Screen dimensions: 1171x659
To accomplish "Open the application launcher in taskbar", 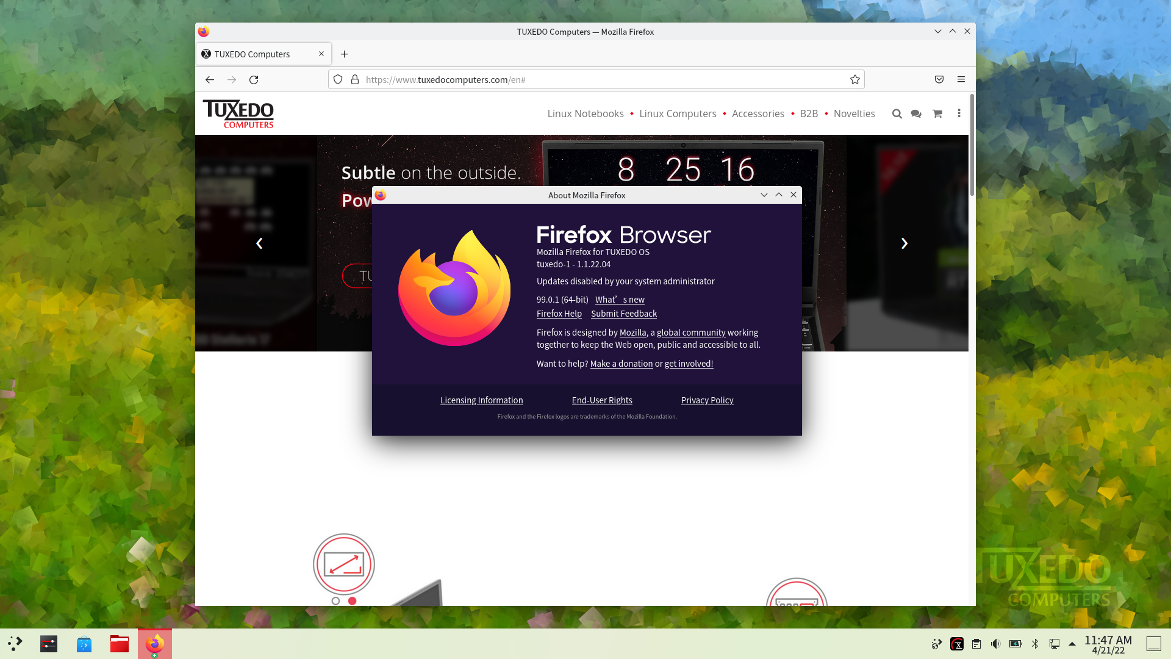I will coord(15,643).
